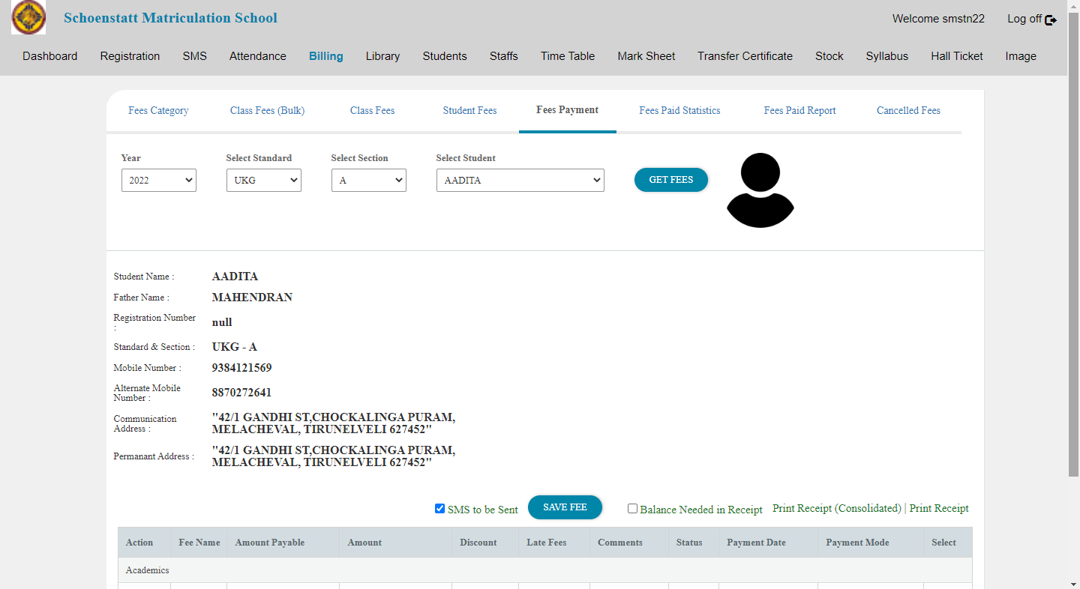The width and height of the screenshot is (1080, 589).
Task: Click the SAVE FEE button
Action: (x=565, y=507)
